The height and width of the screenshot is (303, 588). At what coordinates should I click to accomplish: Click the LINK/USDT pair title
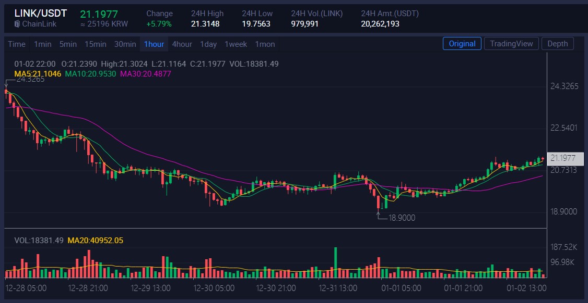(x=40, y=14)
